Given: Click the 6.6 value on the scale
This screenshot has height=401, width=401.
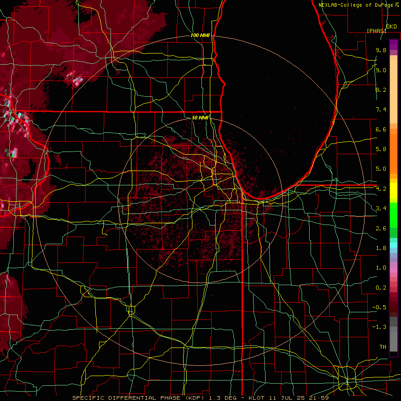Looking at the screenshot, I should pyautogui.click(x=381, y=129).
